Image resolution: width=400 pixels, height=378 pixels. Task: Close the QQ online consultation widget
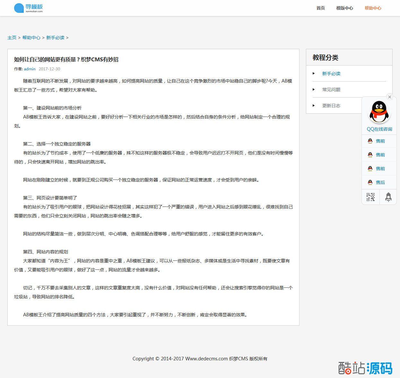point(389,97)
